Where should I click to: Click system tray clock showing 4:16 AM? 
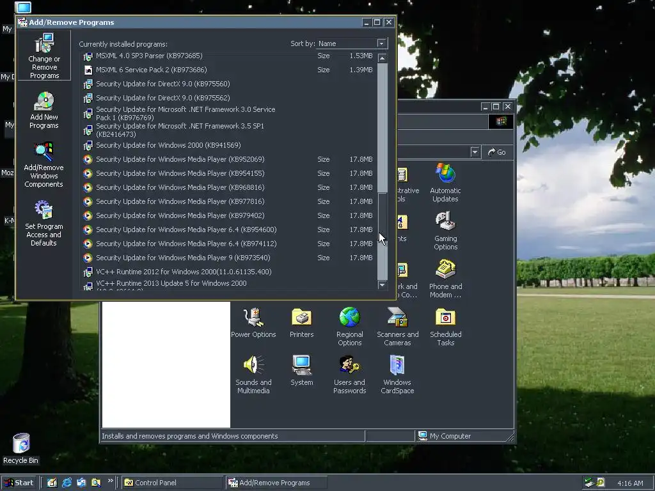click(x=630, y=483)
